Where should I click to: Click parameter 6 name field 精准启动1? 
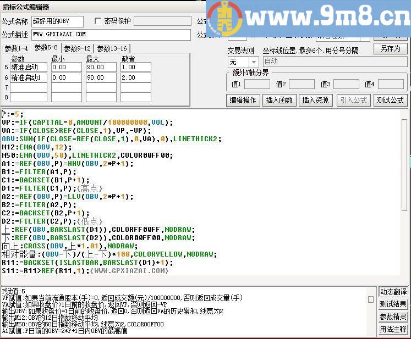(x=29, y=78)
